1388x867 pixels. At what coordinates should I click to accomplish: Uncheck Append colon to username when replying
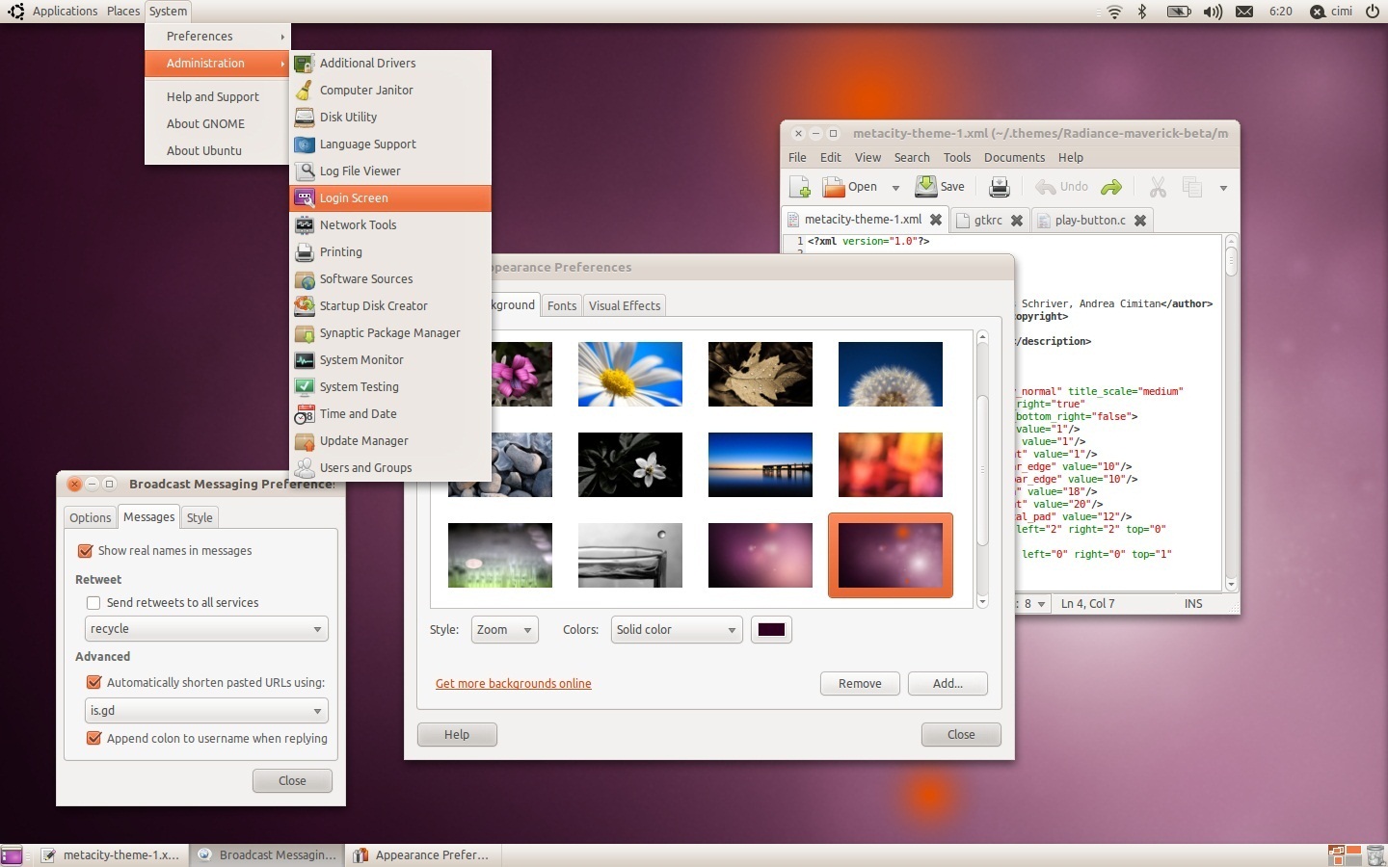[93, 739]
